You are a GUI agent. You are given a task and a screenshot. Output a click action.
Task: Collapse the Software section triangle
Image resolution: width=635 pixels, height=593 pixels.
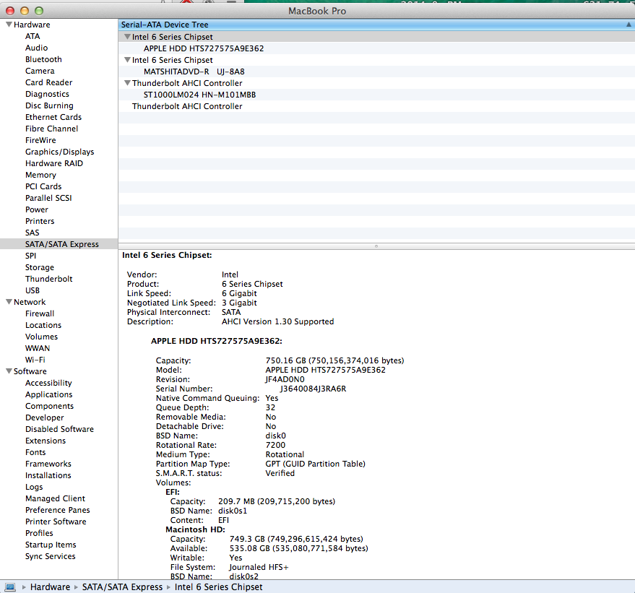coord(9,371)
